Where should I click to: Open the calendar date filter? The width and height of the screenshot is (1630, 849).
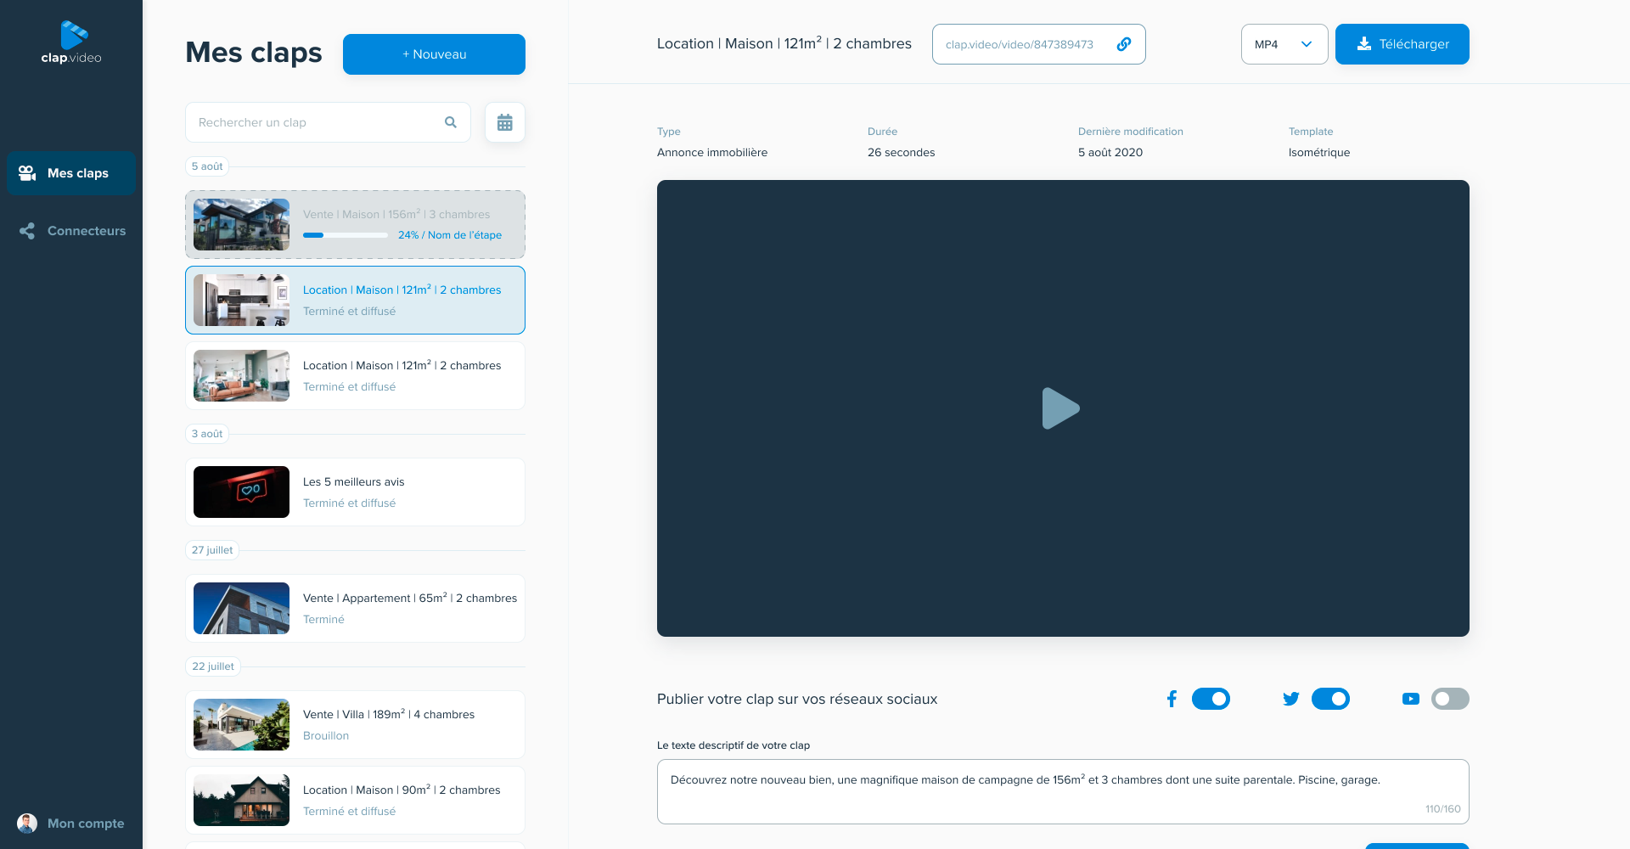click(504, 122)
